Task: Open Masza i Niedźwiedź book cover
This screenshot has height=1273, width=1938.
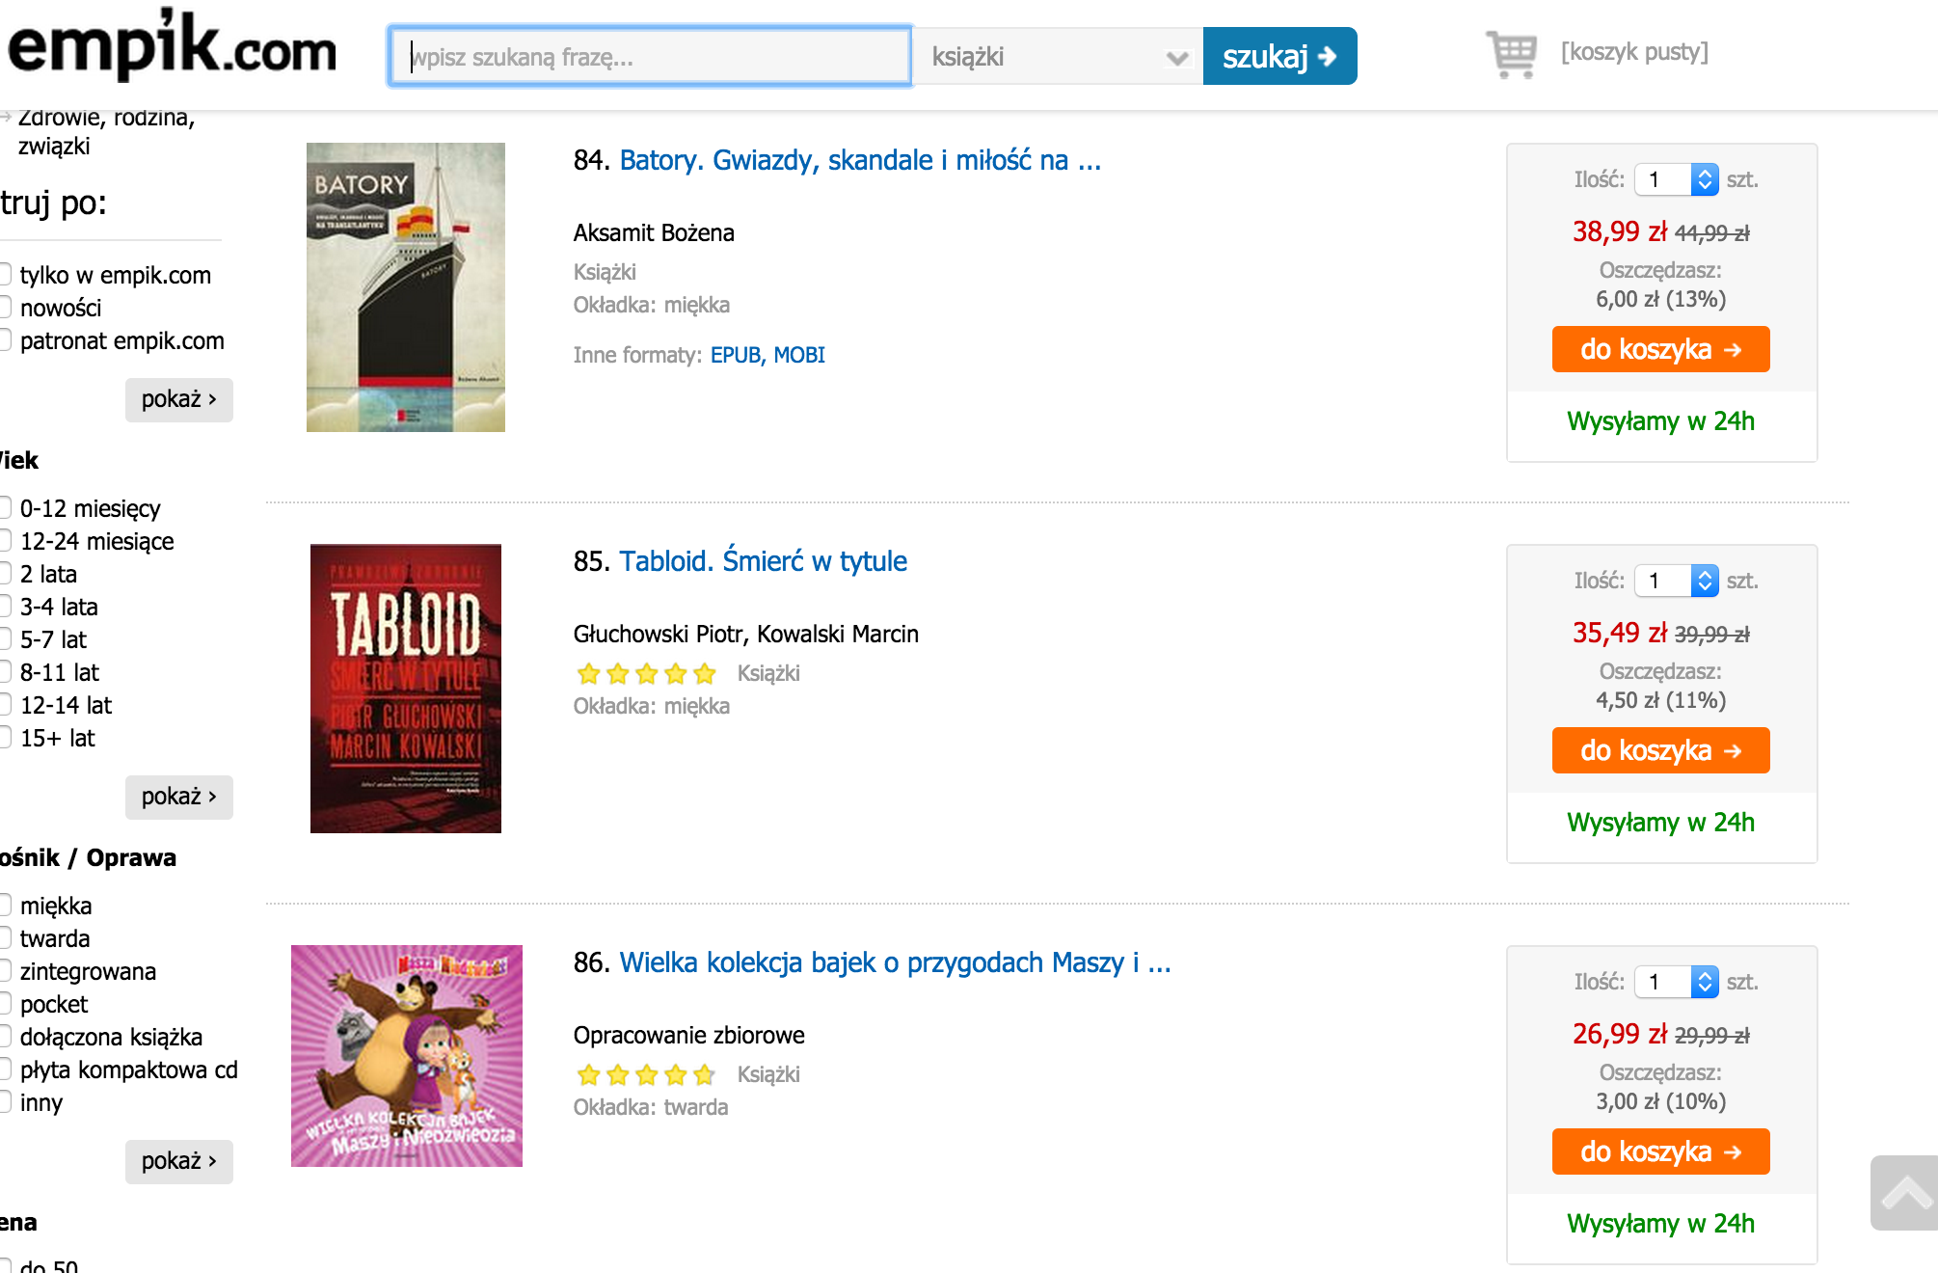Action: (407, 1056)
